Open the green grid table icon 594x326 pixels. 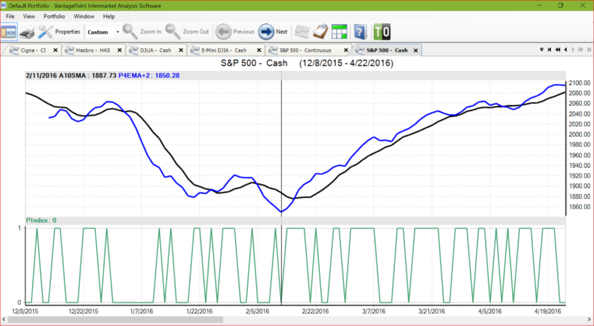click(339, 32)
